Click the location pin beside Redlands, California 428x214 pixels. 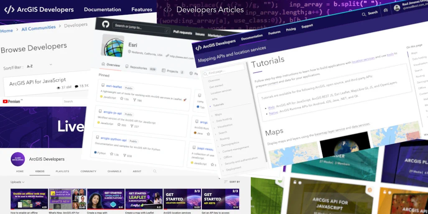coord(130,52)
